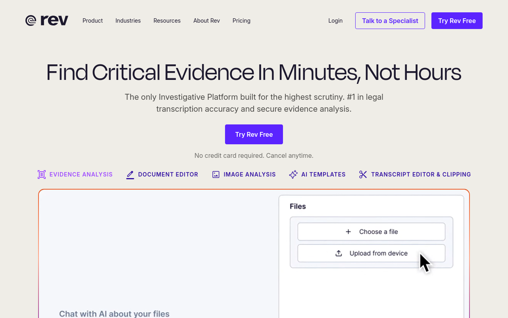Click the Document Editor pencil icon
The image size is (508, 318).
tap(130, 175)
